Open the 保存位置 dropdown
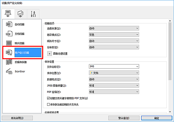The height and width of the screenshot is (122, 174). (114, 73)
